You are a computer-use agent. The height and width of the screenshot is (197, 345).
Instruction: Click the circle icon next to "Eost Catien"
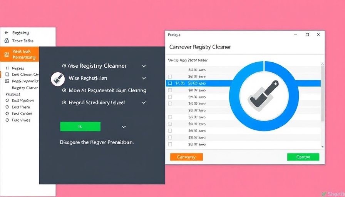click(x=7, y=114)
